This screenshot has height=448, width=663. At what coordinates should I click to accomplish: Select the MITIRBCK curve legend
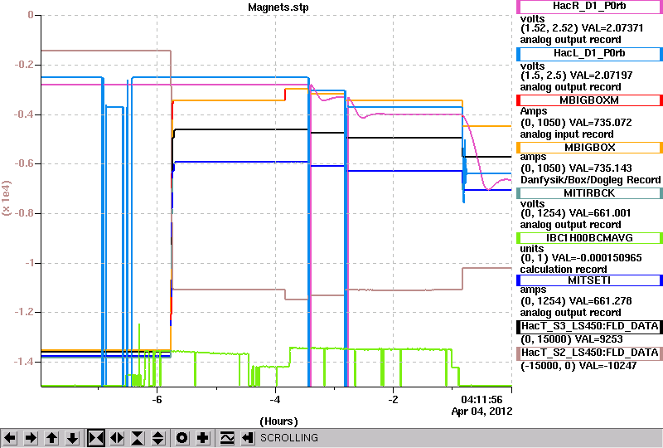point(589,193)
